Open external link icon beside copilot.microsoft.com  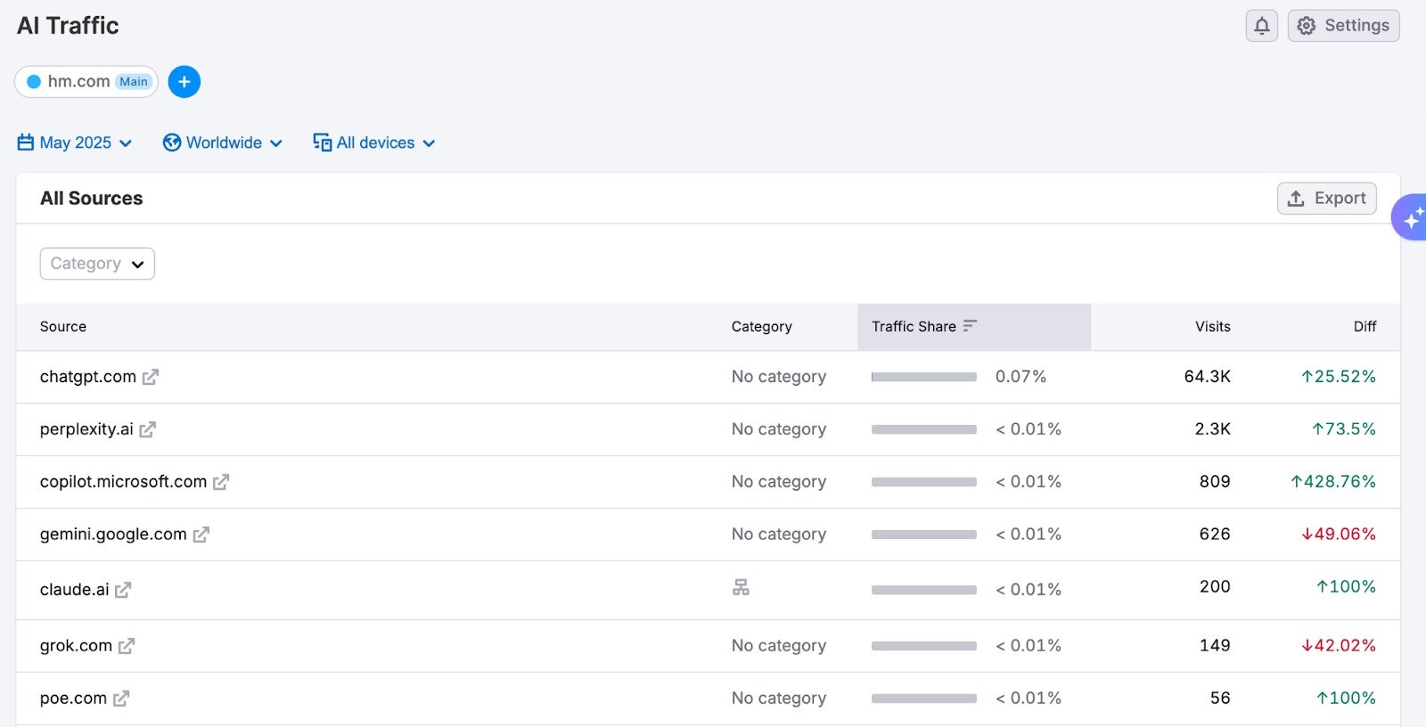(x=221, y=482)
